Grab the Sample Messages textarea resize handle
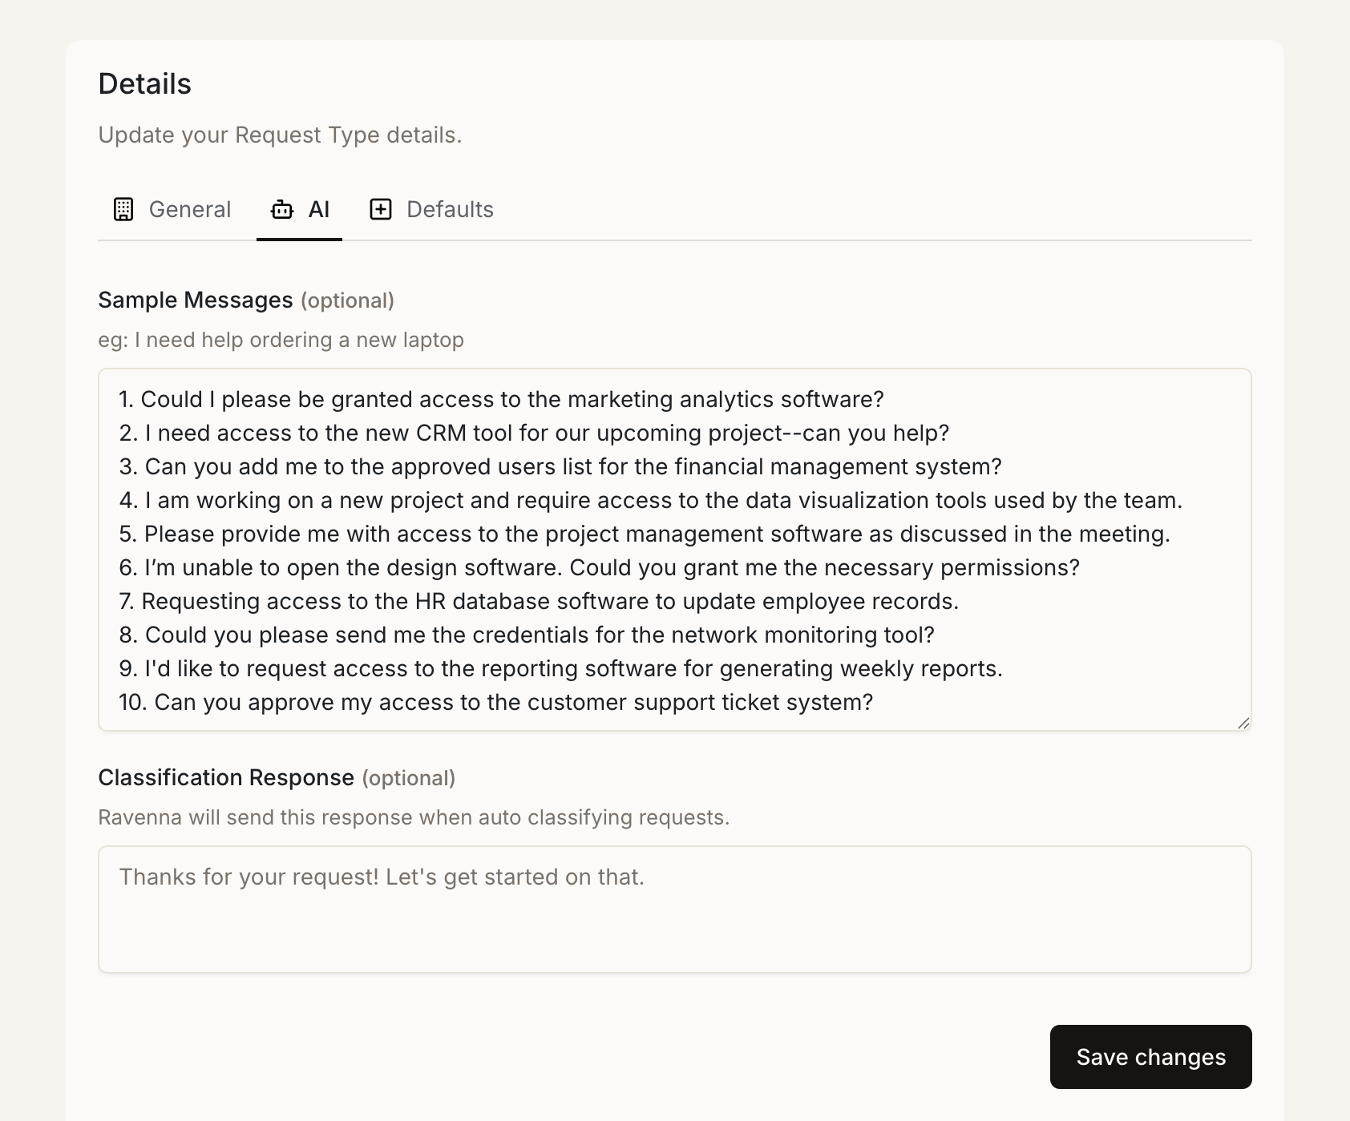This screenshot has height=1121, width=1350. [x=1243, y=723]
